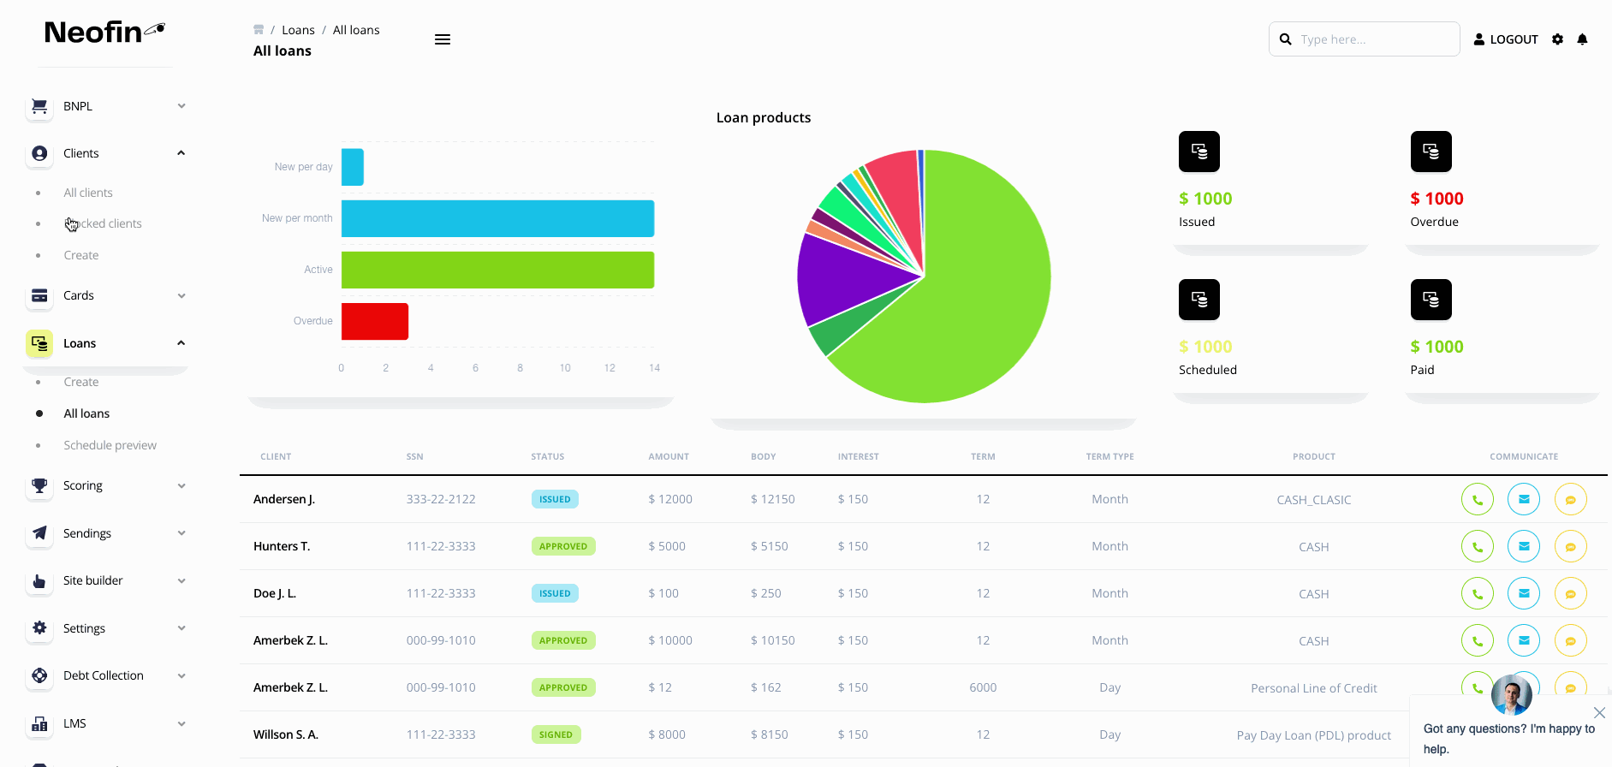Click the LOGOUT button
This screenshot has width=1612, height=767.
coord(1505,39)
